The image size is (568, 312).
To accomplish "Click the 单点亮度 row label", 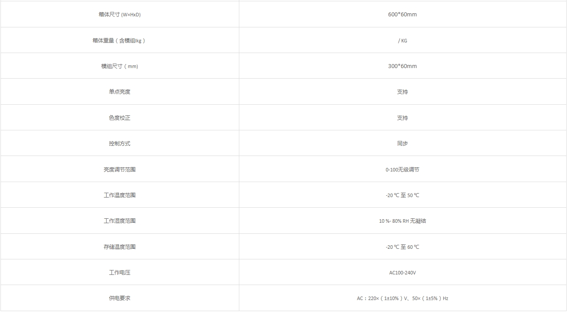I will [x=119, y=92].
